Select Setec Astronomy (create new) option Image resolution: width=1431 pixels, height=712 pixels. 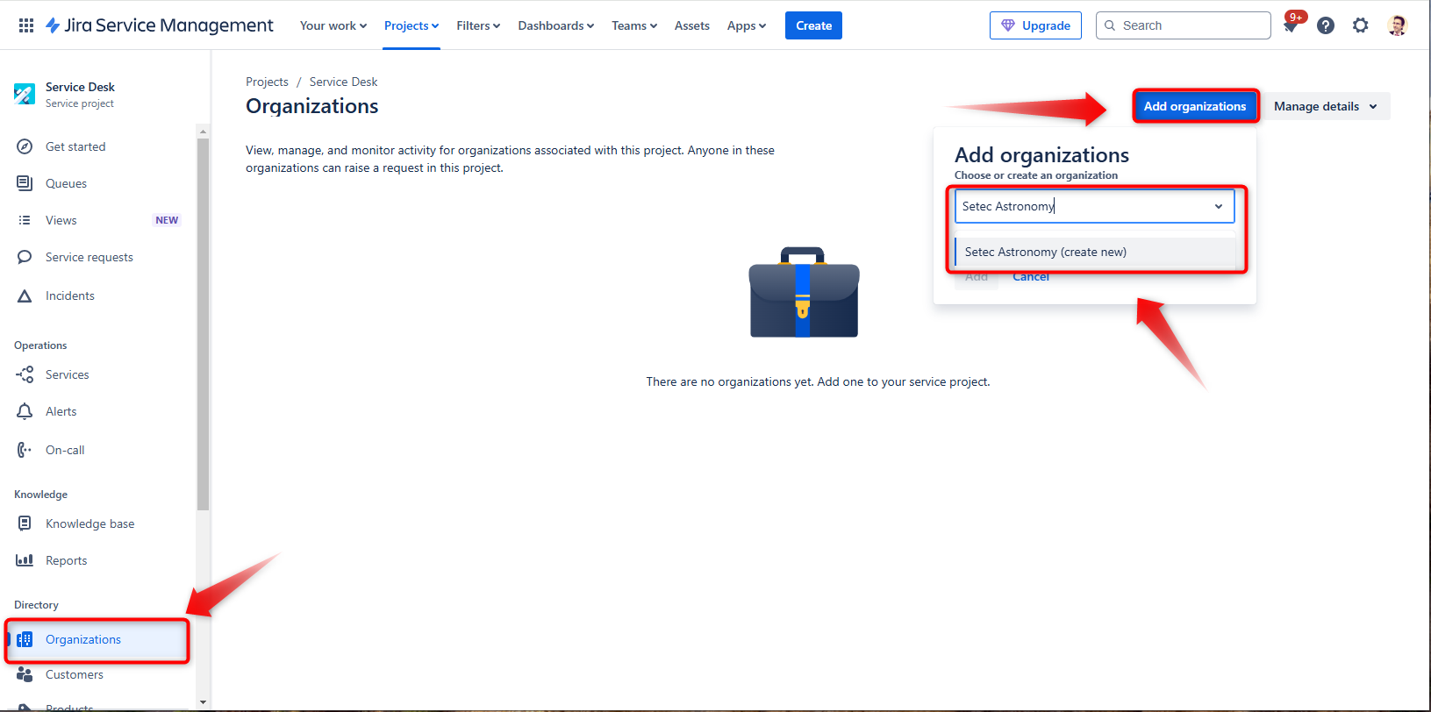pos(1095,252)
